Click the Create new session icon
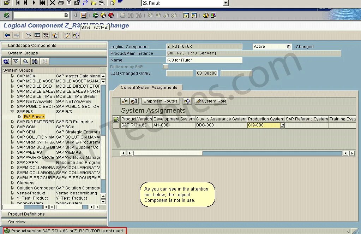Screen dimensions: 361x234 click(186, 16)
